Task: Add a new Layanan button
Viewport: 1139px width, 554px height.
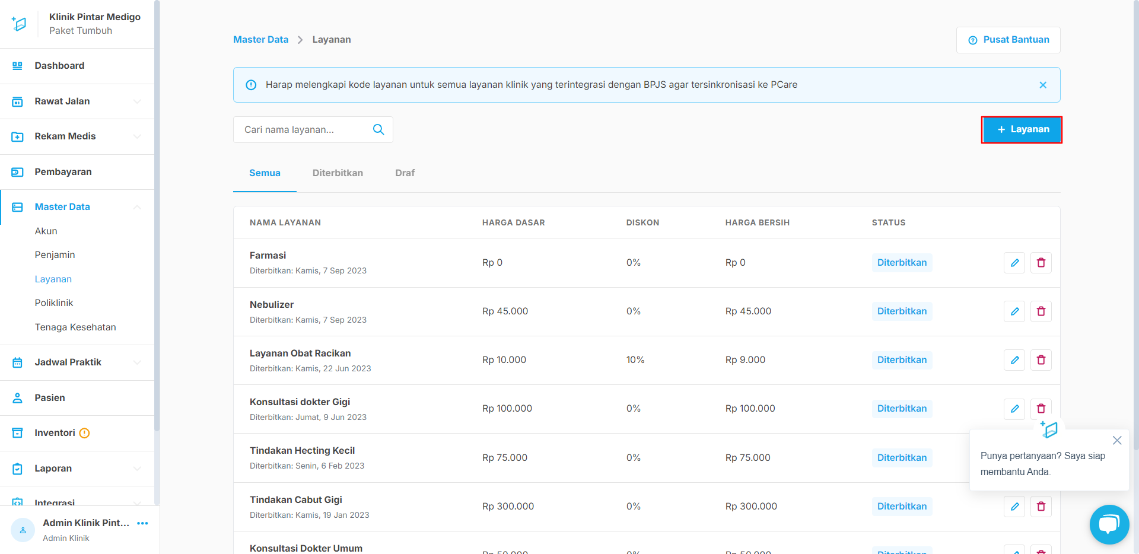Action: (1022, 129)
